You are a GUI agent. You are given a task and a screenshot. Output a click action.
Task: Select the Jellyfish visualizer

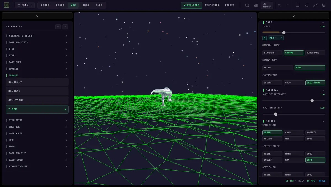click(x=37, y=100)
